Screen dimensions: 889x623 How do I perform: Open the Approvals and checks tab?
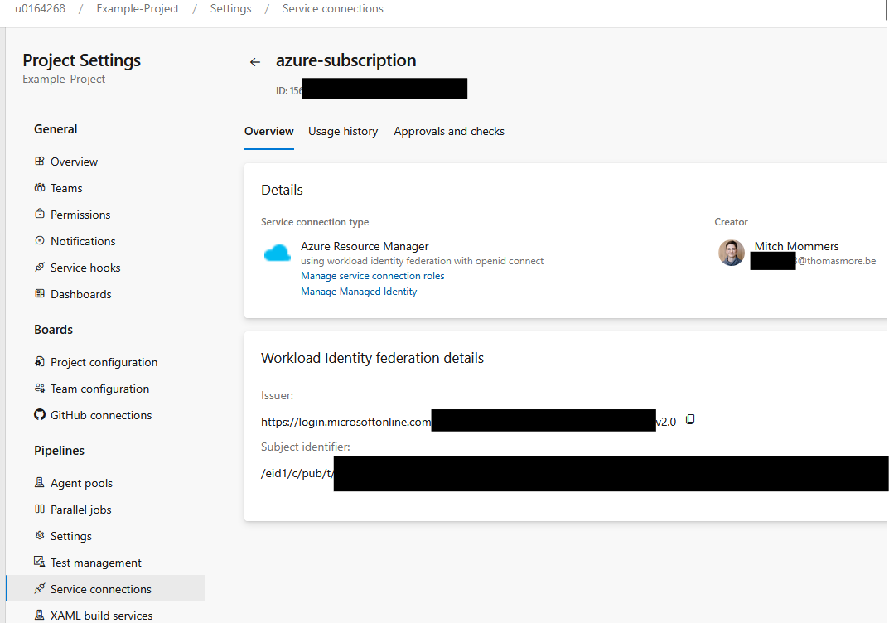point(449,132)
